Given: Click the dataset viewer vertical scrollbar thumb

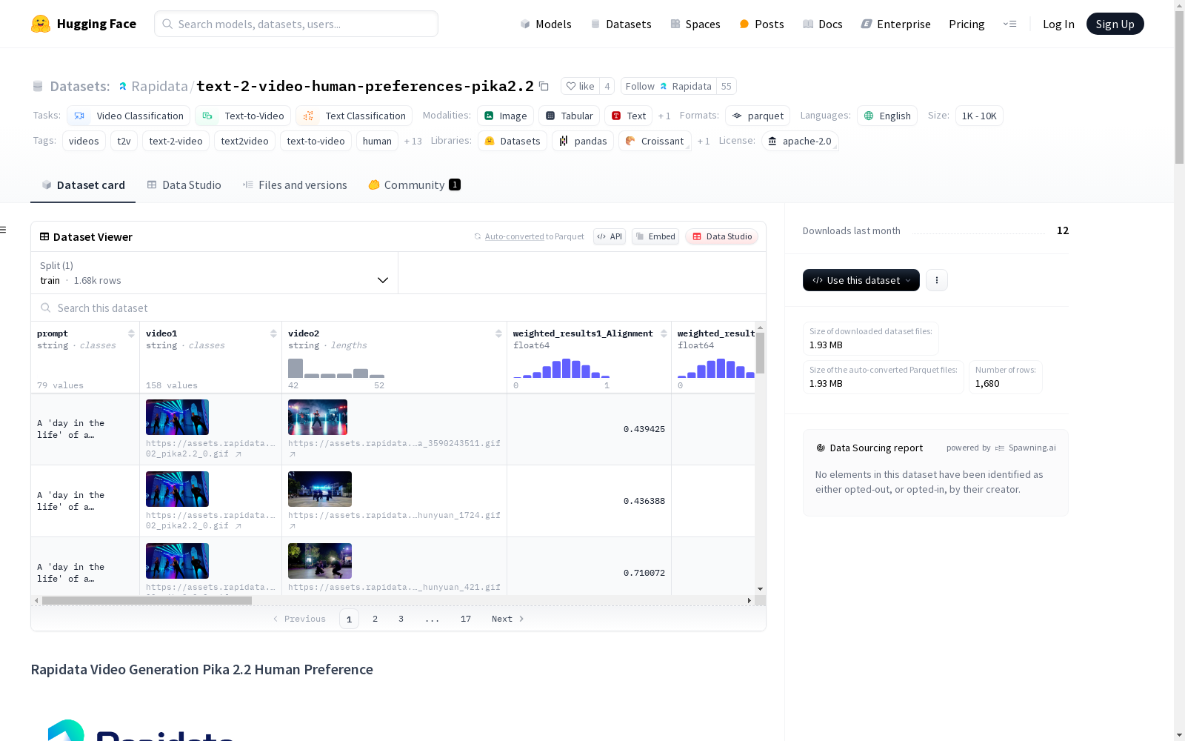Looking at the screenshot, I should click(760, 353).
